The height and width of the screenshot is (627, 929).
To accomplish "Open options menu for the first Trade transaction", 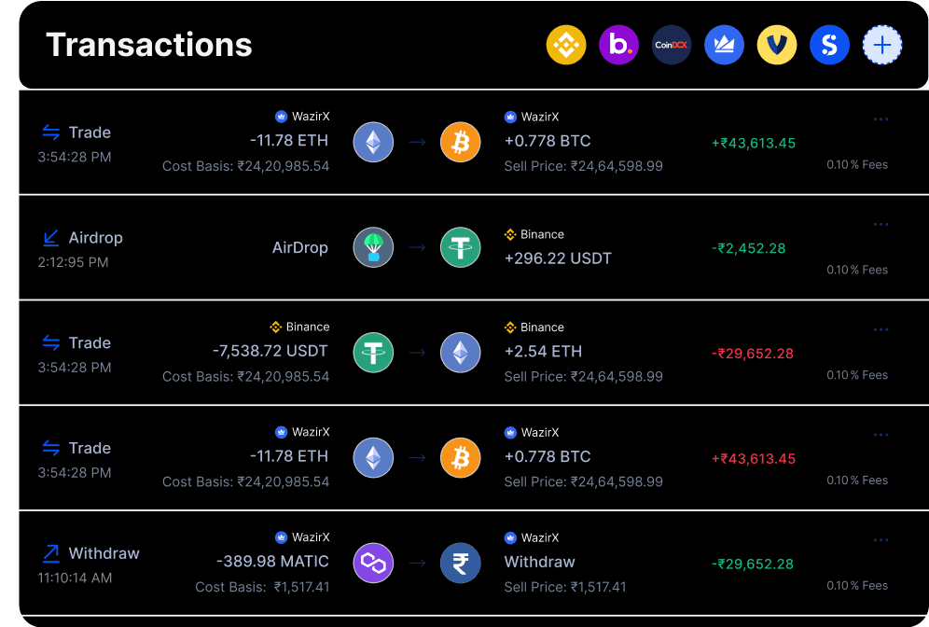I will [x=880, y=118].
